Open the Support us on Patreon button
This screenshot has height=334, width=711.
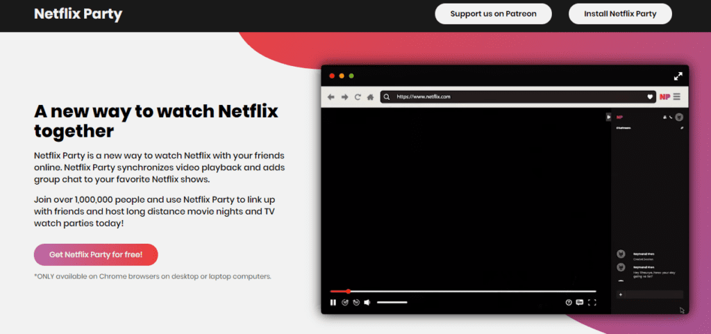click(494, 14)
